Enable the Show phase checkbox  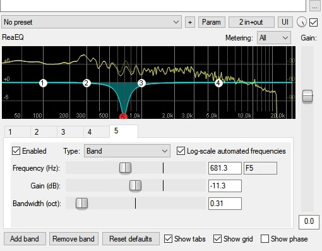tap(265, 239)
